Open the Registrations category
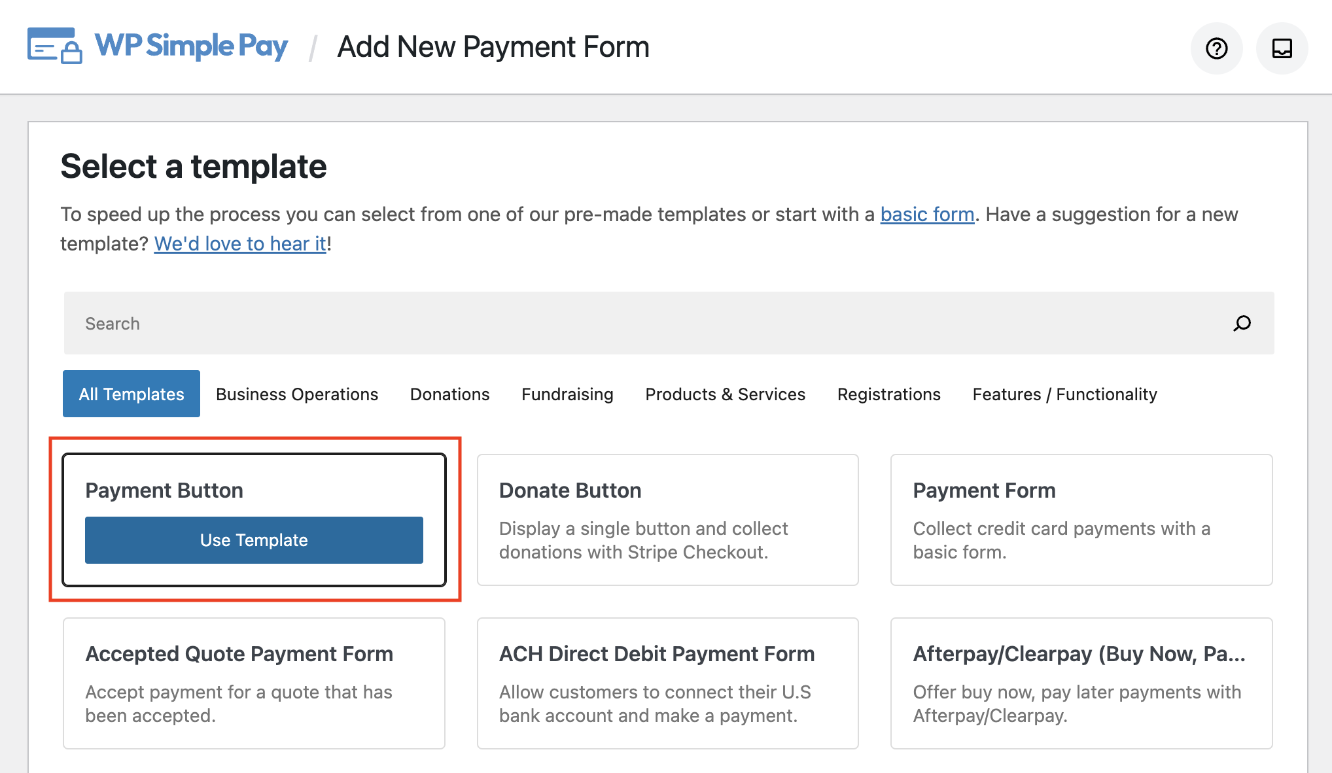 (888, 394)
